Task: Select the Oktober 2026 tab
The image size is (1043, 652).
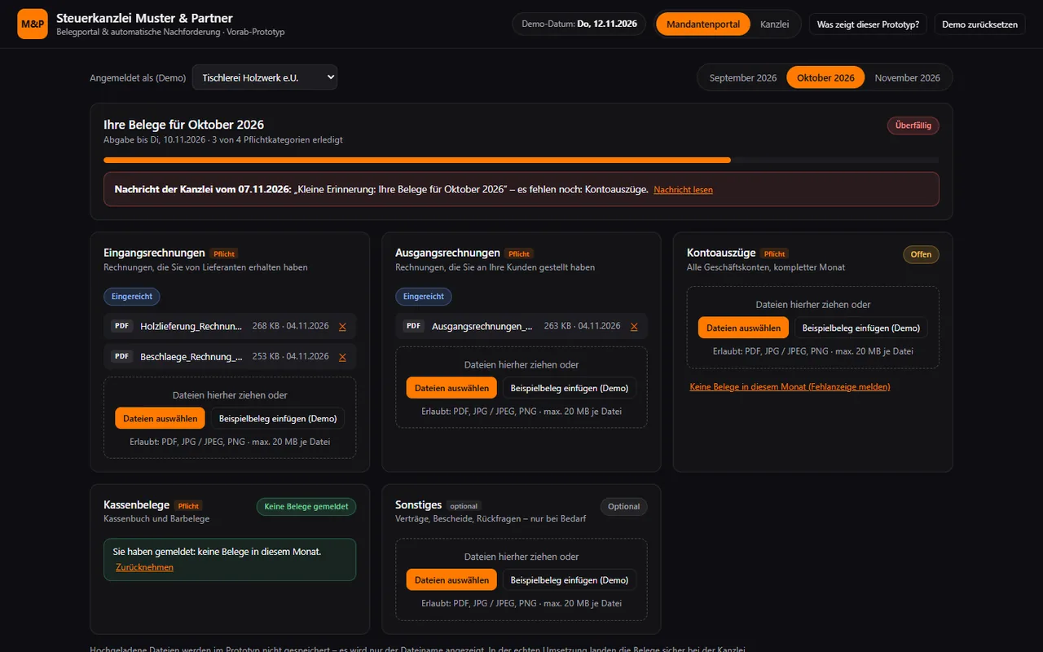Action: coord(825,77)
